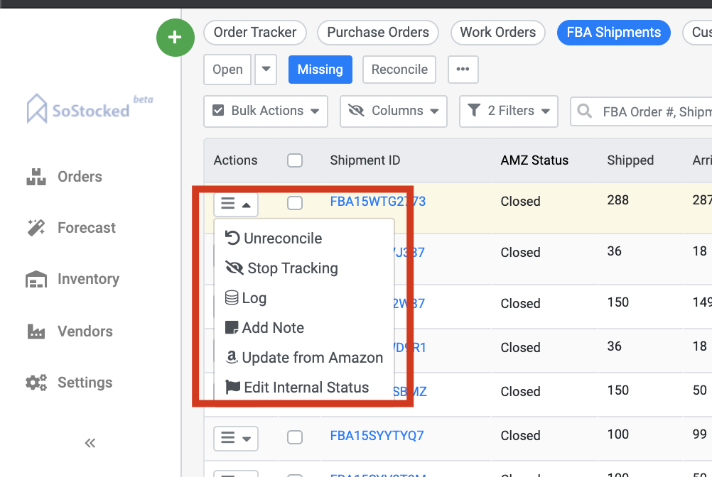Sort by the Shipped column header

pyautogui.click(x=630, y=160)
